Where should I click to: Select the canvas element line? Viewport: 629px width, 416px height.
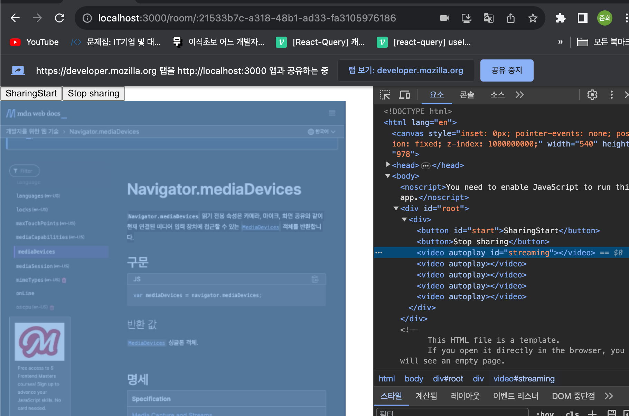[510, 144]
